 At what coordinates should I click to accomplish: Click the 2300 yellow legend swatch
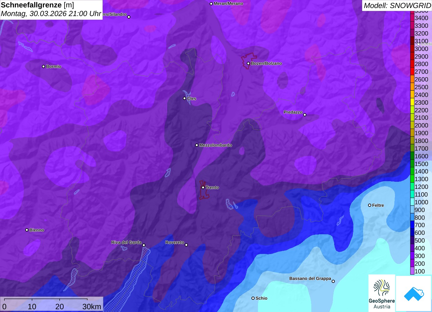[x=412, y=102]
